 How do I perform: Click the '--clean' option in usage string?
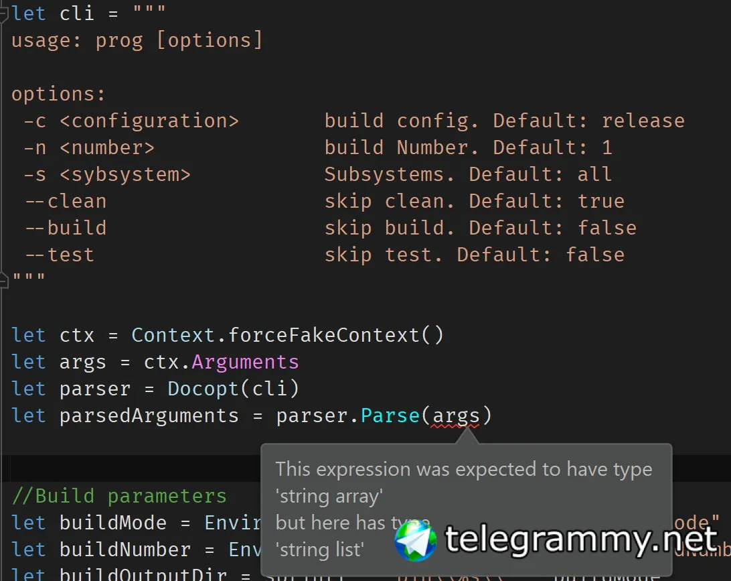pyautogui.click(x=65, y=202)
